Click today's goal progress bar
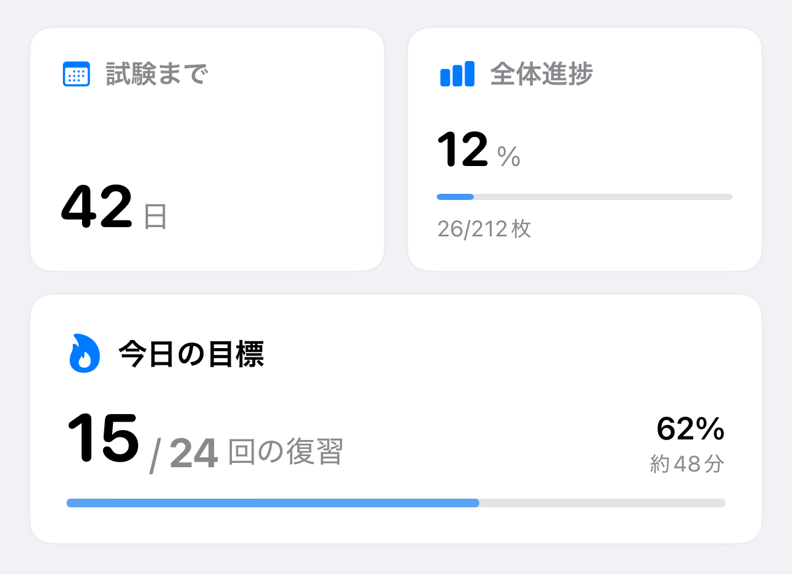The height and width of the screenshot is (574, 792). click(395, 503)
